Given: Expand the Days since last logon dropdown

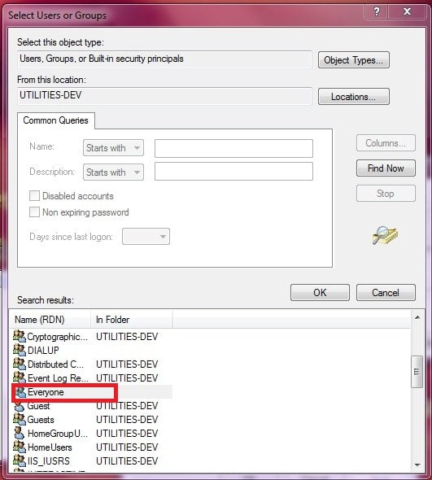Looking at the screenshot, I should 146,236.
